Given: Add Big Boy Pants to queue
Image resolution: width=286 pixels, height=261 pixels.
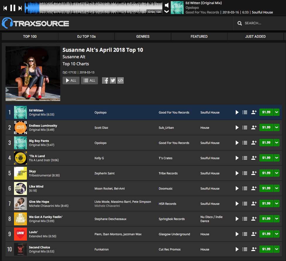Looking at the screenshot, I should pyautogui.click(x=245, y=142).
